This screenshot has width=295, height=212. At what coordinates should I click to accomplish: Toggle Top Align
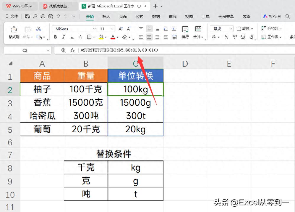(x=141, y=29)
